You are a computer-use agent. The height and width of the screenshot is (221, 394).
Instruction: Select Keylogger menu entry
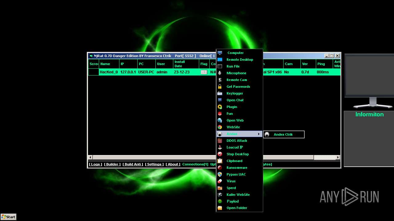(239, 93)
